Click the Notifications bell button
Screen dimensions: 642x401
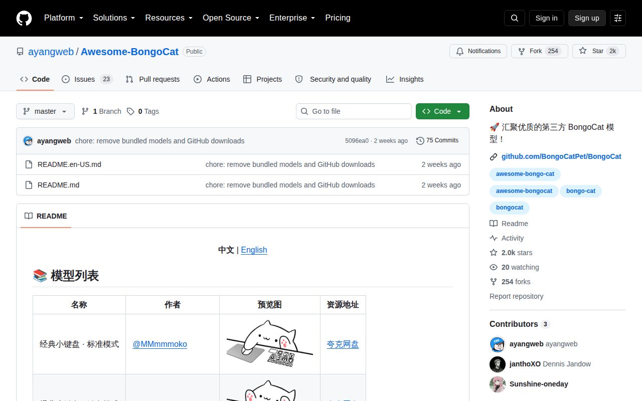tap(478, 51)
